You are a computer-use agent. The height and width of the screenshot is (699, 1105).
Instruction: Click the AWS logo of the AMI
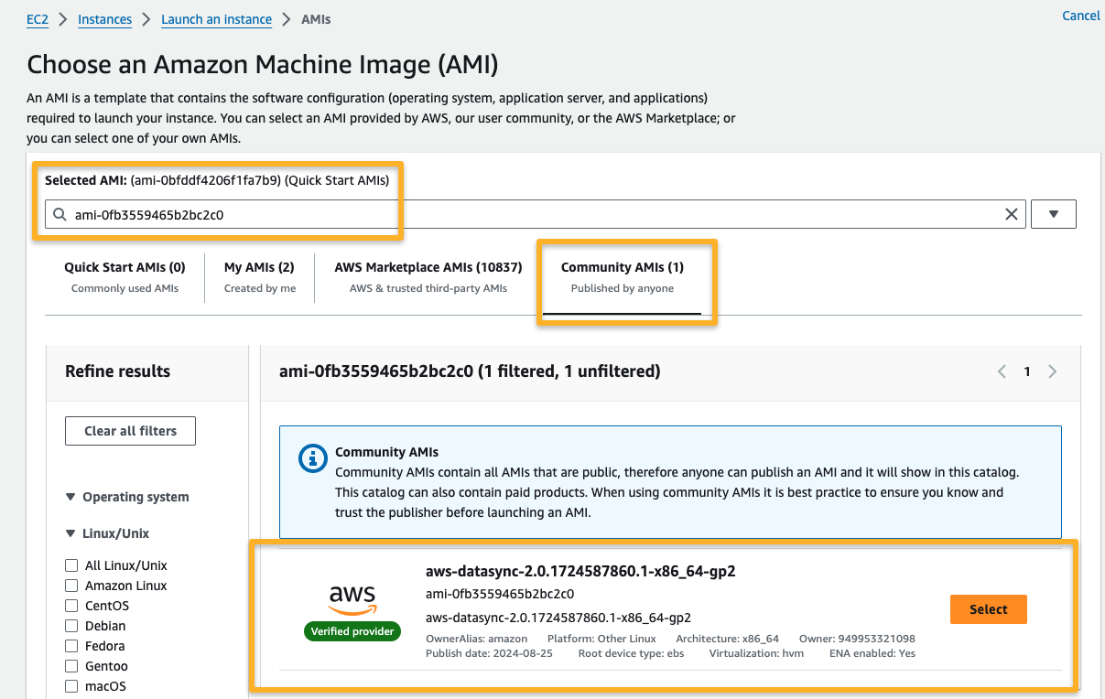(x=352, y=599)
